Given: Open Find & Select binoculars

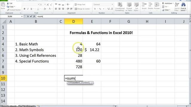Looking at the screenshot, I should 183,7.
